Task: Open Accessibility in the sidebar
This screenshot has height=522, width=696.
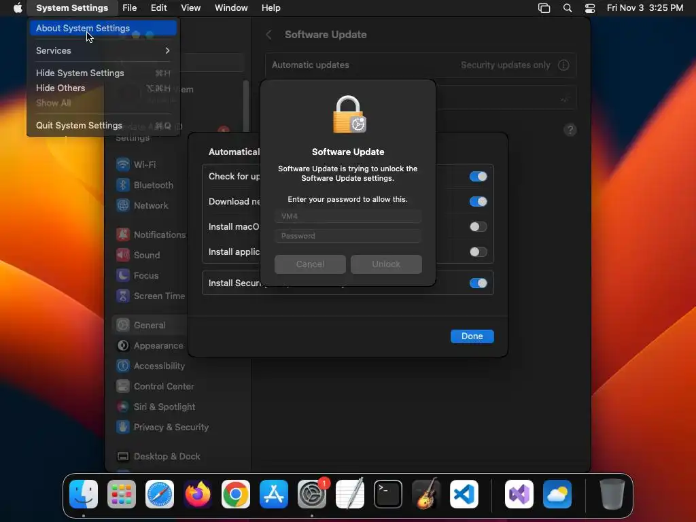Action: click(150, 366)
